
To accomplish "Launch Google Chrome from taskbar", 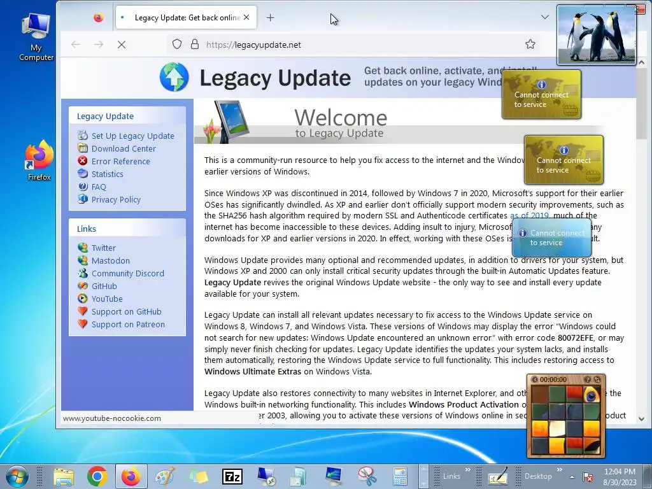I will tap(97, 476).
